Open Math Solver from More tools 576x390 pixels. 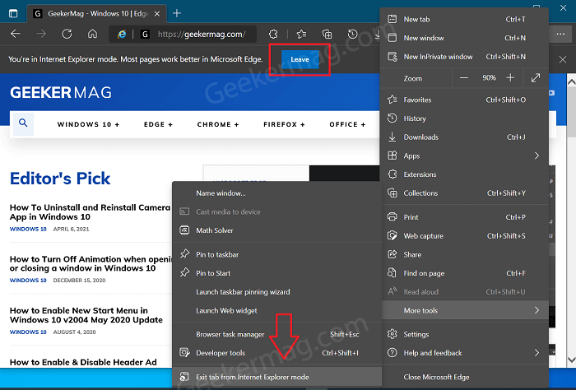click(277, 230)
